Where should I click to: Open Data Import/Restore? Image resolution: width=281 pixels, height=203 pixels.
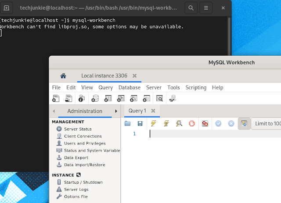click(x=81, y=165)
